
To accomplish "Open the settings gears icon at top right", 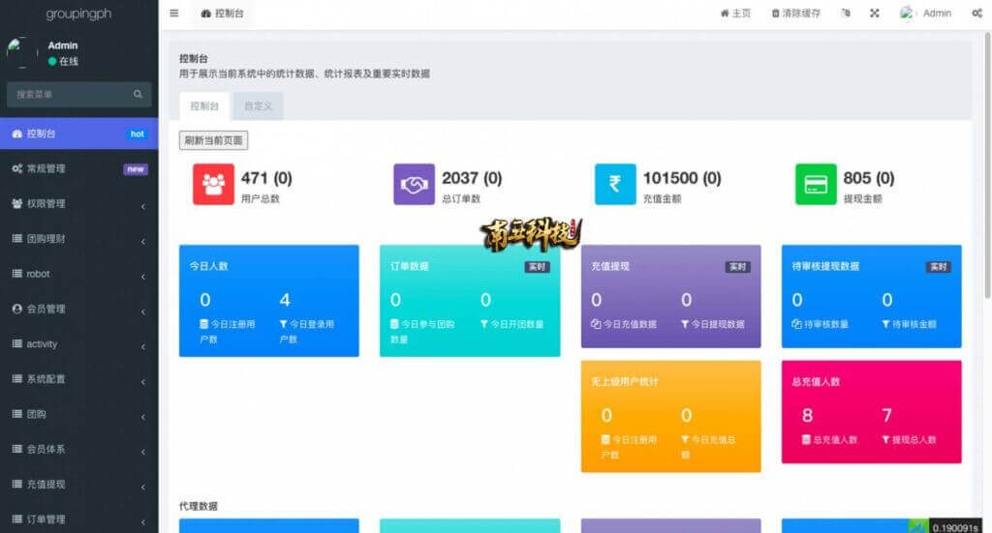I will (x=975, y=14).
